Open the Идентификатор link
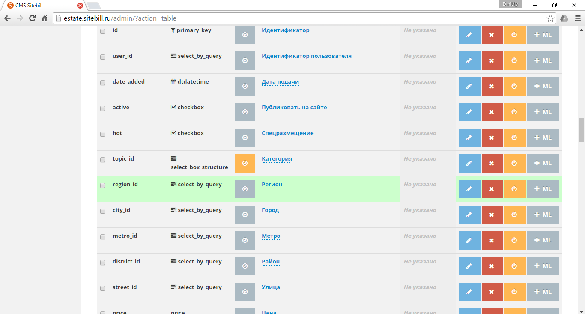 click(286, 30)
